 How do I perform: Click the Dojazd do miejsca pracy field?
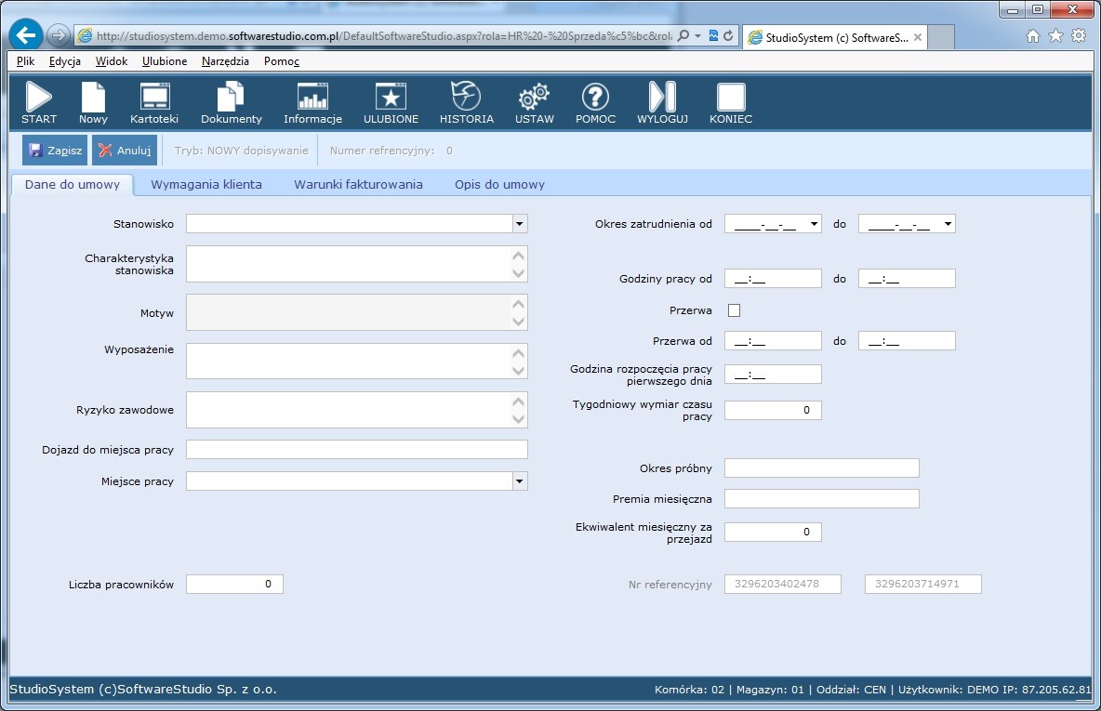tap(357, 450)
